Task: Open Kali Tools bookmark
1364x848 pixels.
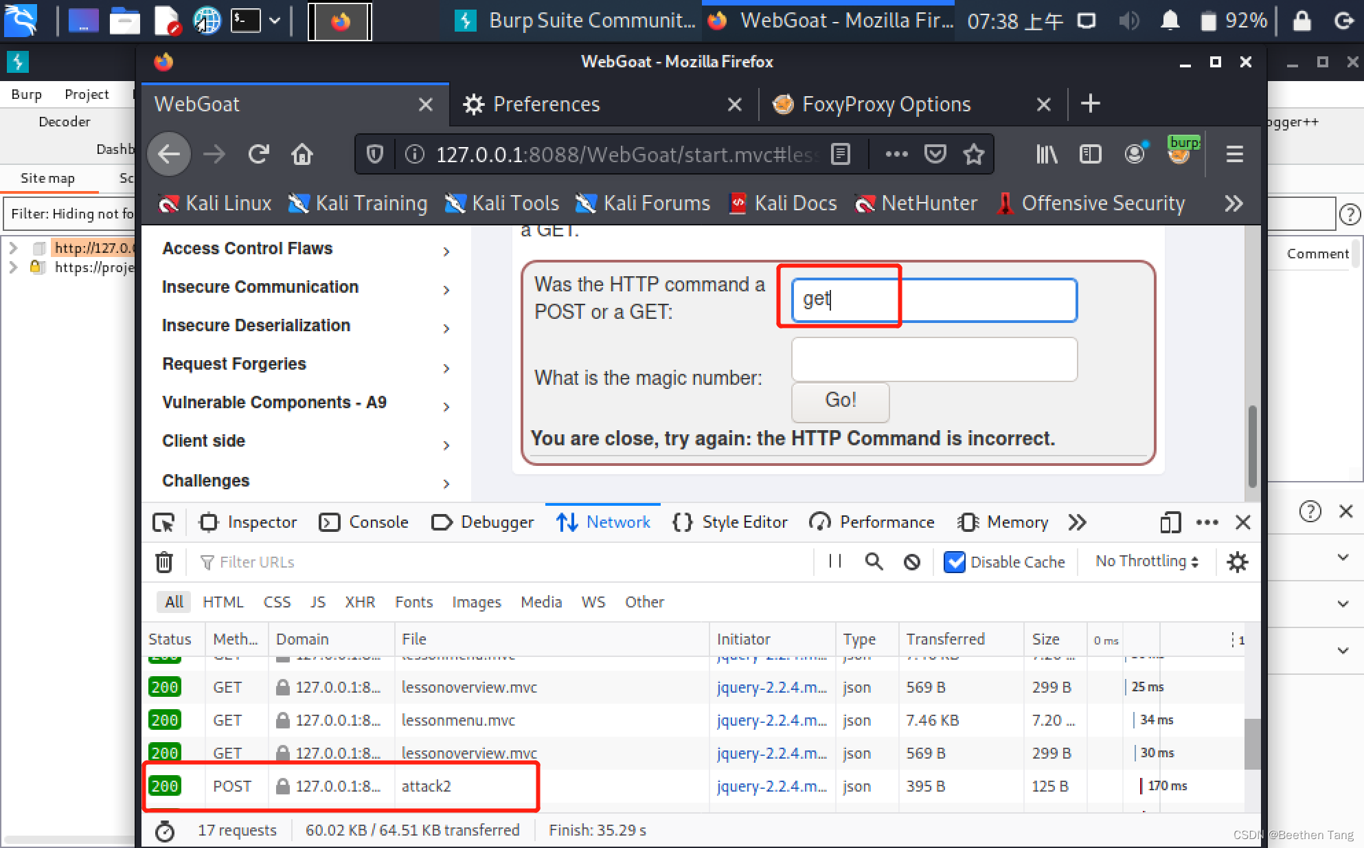Action: click(x=503, y=203)
